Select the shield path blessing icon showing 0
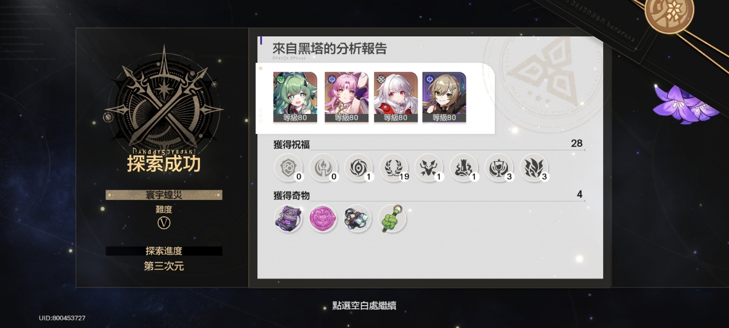The height and width of the screenshot is (328, 729). (x=288, y=168)
